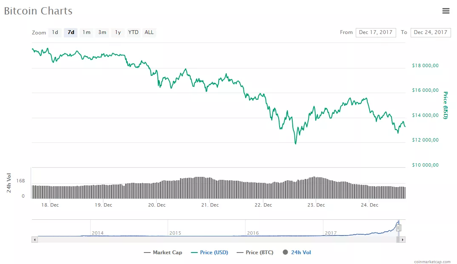Edit the To date field
This screenshot has height=264, width=457.
click(430, 32)
